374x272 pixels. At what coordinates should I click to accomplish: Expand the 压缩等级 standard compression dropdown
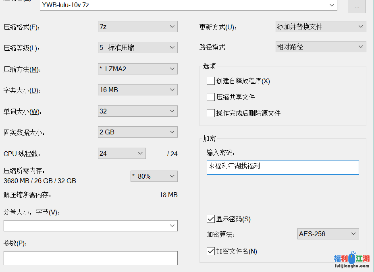pos(137,47)
